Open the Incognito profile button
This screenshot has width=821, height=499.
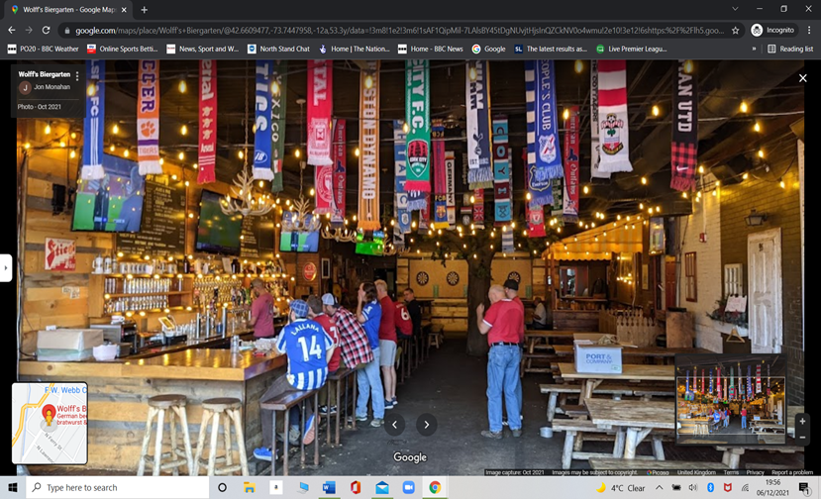coord(772,31)
